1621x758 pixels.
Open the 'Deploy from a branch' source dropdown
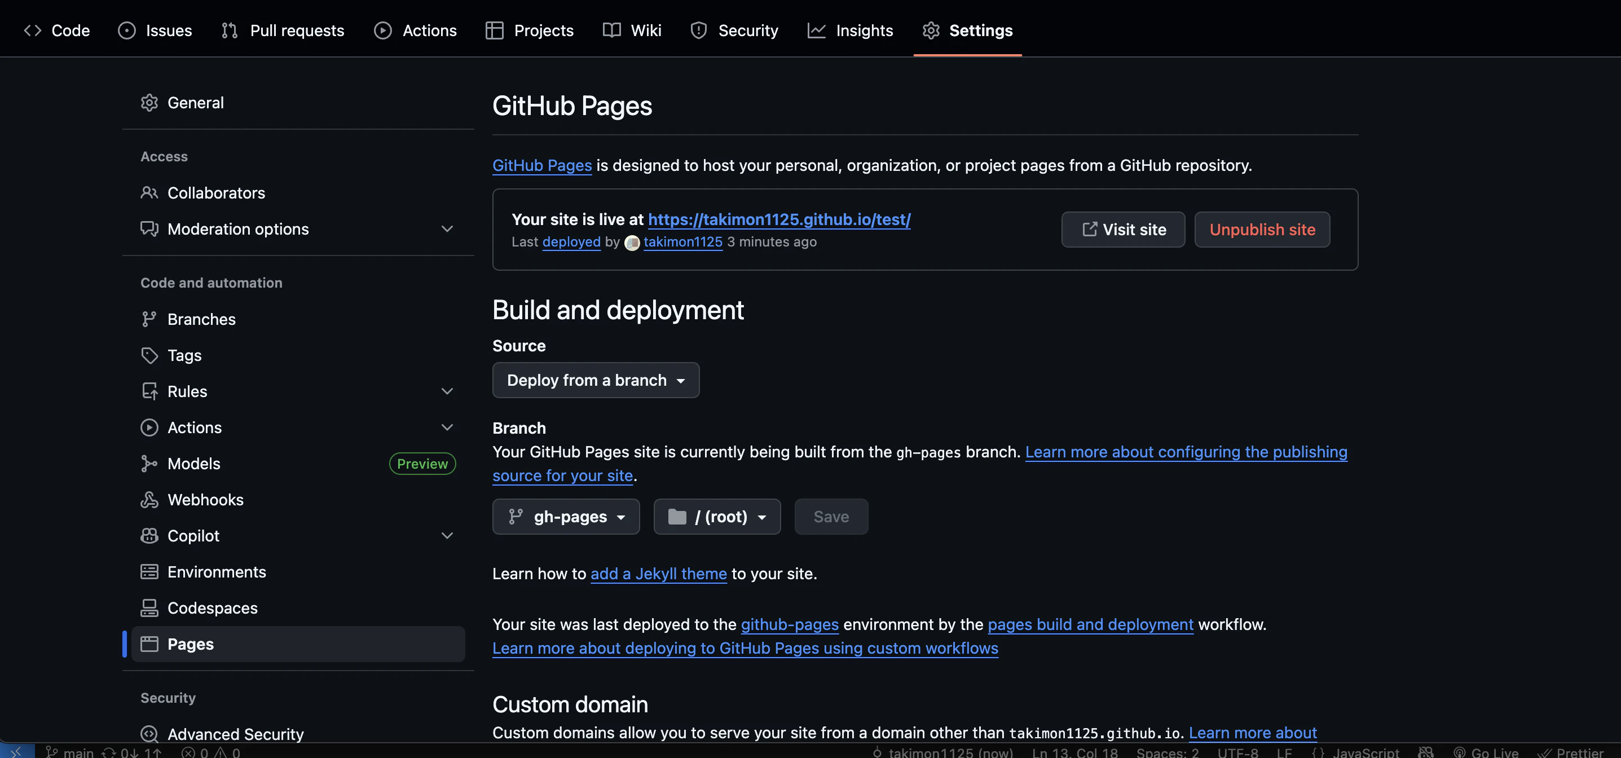tap(595, 380)
